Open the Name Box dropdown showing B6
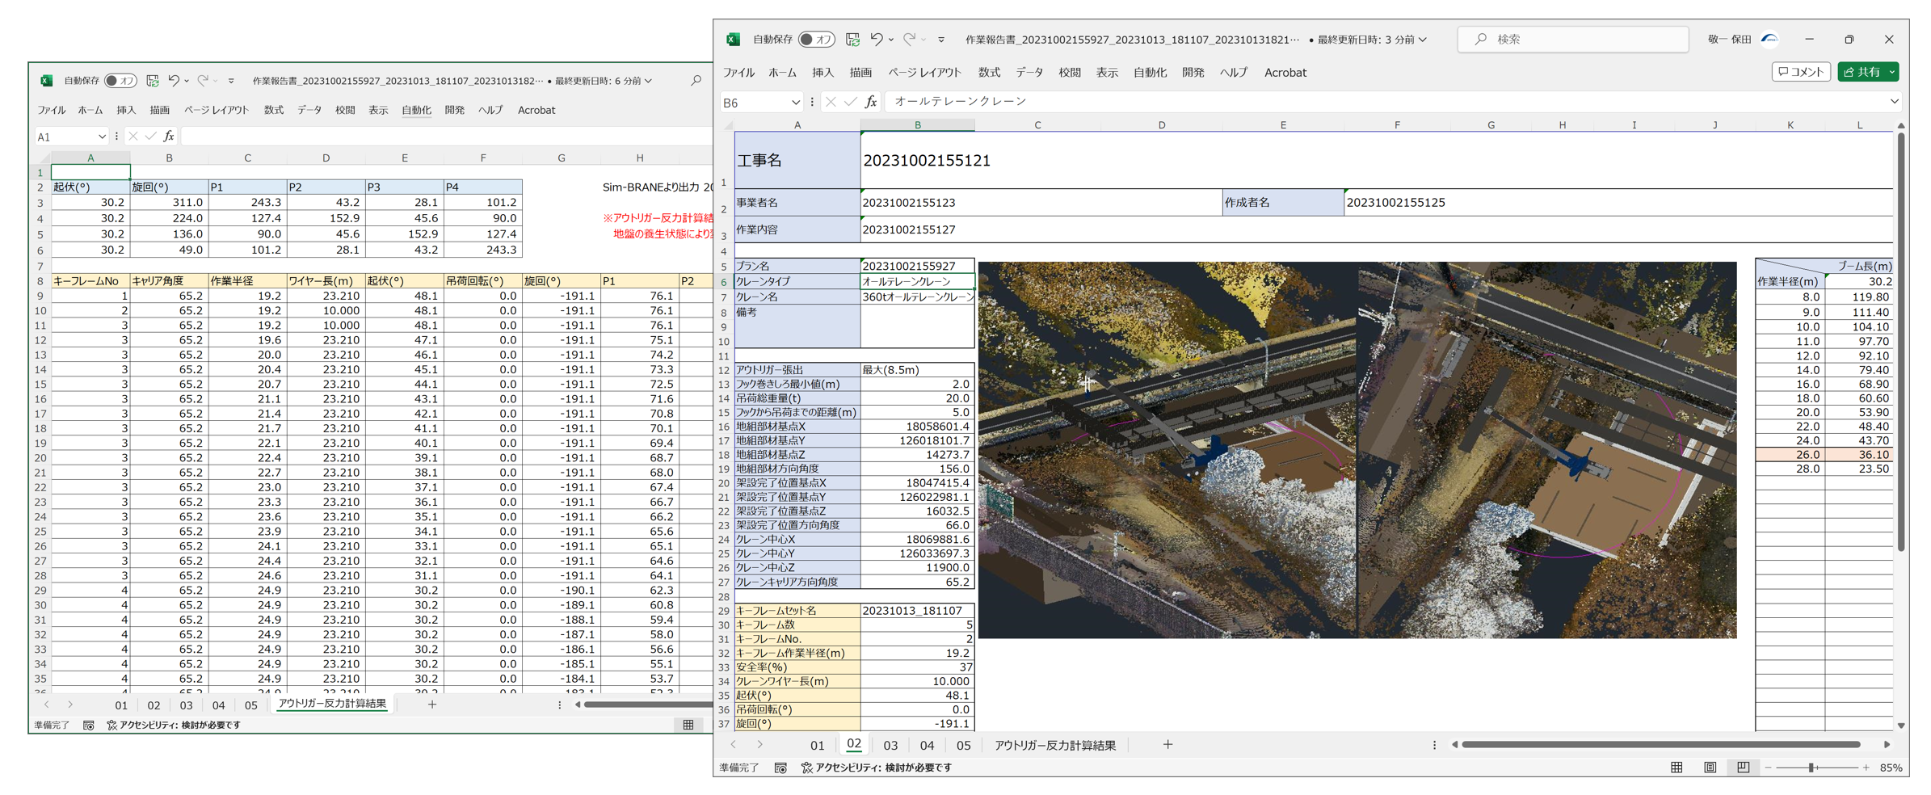 pyautogui.click(x=795, y=103)
